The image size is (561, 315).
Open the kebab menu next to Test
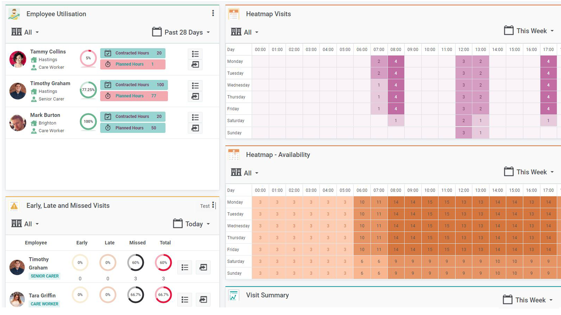214,205
